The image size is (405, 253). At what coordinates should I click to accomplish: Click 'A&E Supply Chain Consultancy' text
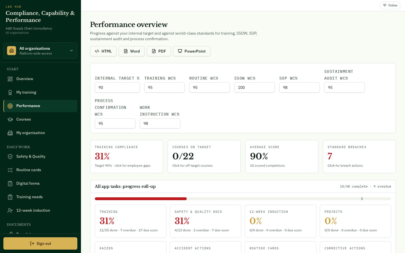coord(29,28)
